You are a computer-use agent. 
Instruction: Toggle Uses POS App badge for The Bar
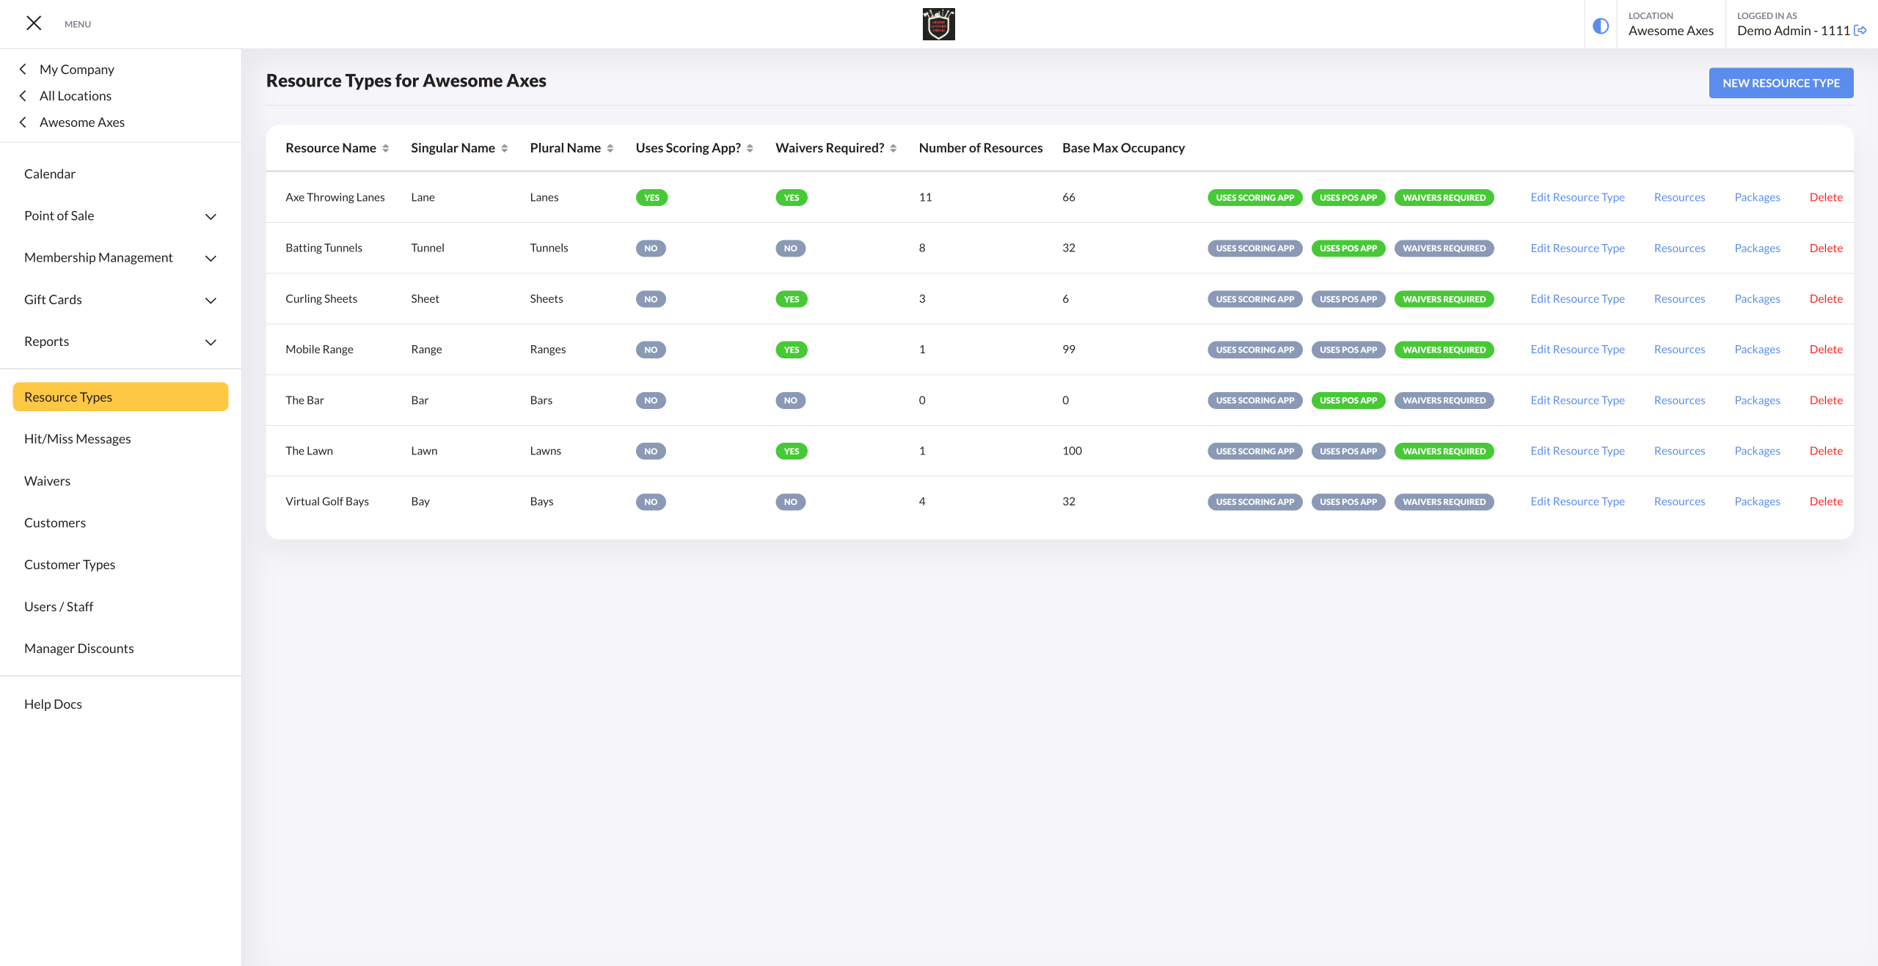pos(1348,400)
